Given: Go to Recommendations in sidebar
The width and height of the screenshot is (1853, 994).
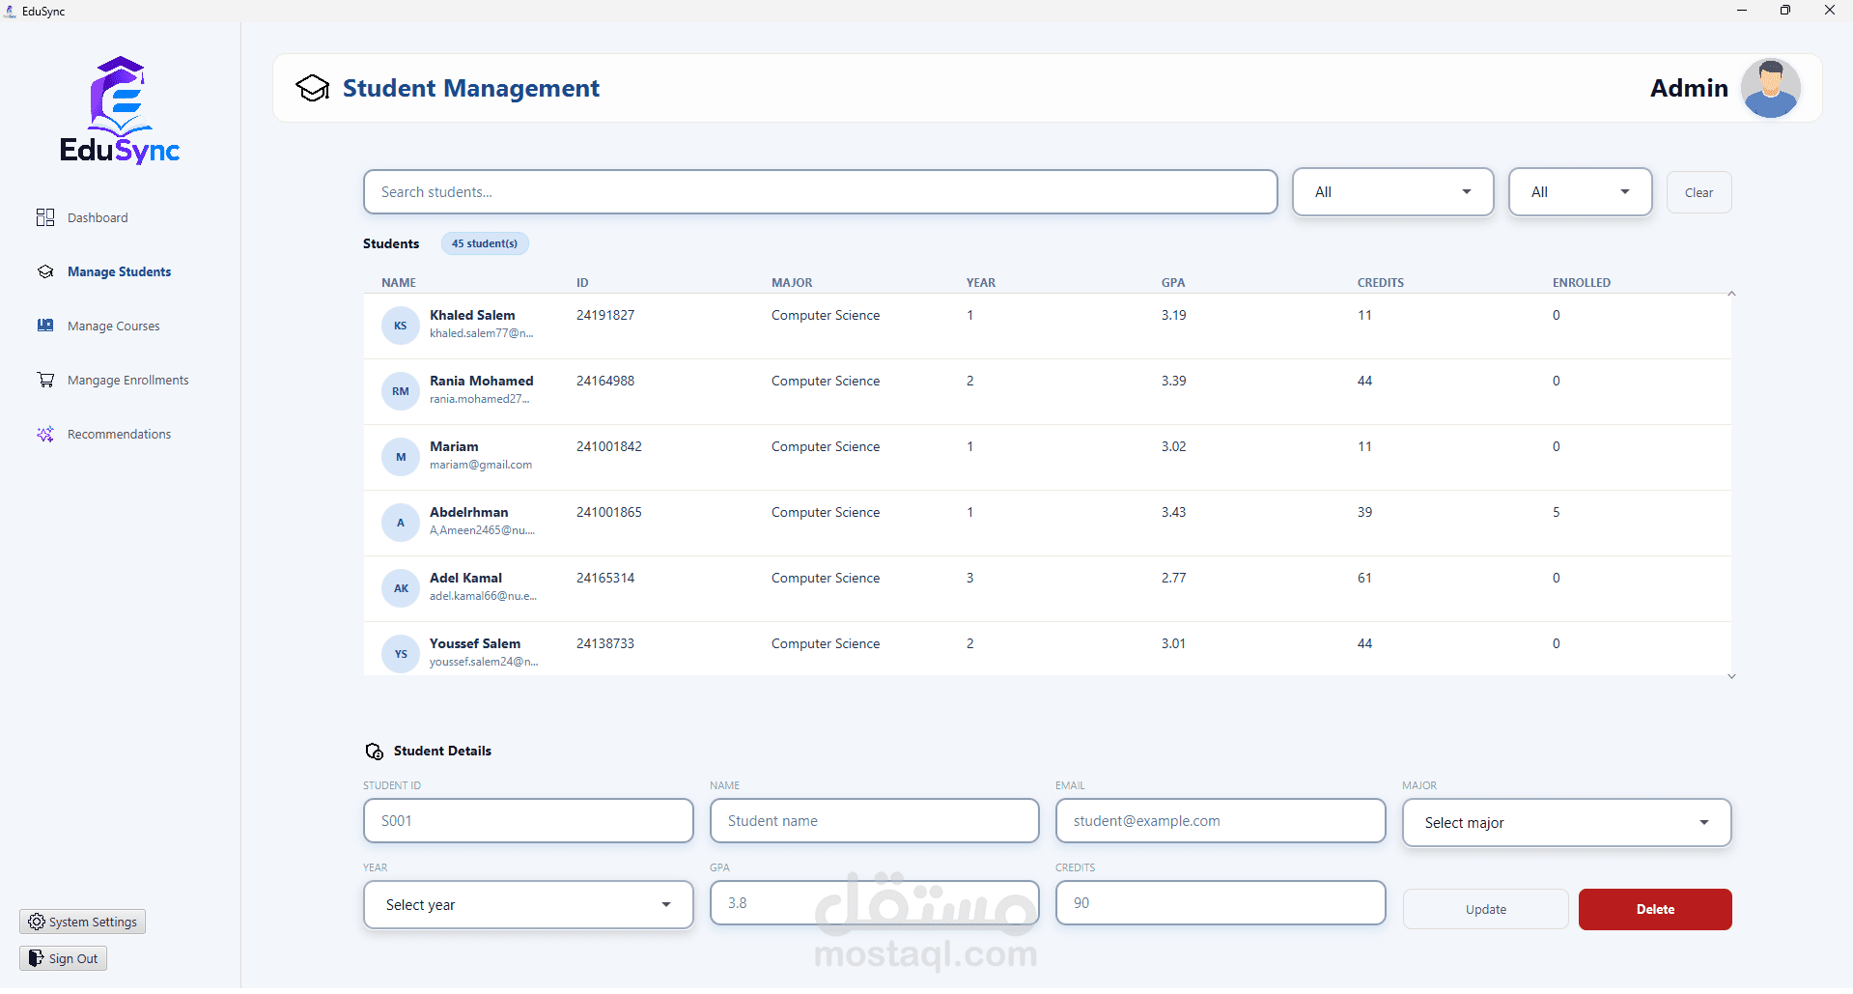Looking at the screenshot, I should point(119,434).
